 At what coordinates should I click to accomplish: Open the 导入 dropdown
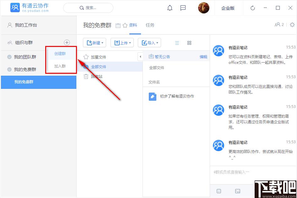click(x=149, y=43)
